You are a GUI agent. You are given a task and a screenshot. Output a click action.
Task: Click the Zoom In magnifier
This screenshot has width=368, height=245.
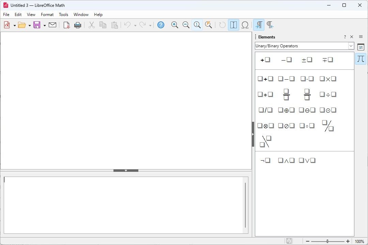[174, 25]
